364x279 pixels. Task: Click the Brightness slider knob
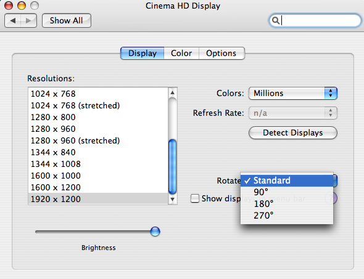pyautogui.click(x=155, y=232)
